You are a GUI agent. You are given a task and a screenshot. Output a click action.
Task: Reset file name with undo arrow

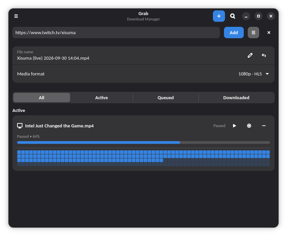pos(264,55)
